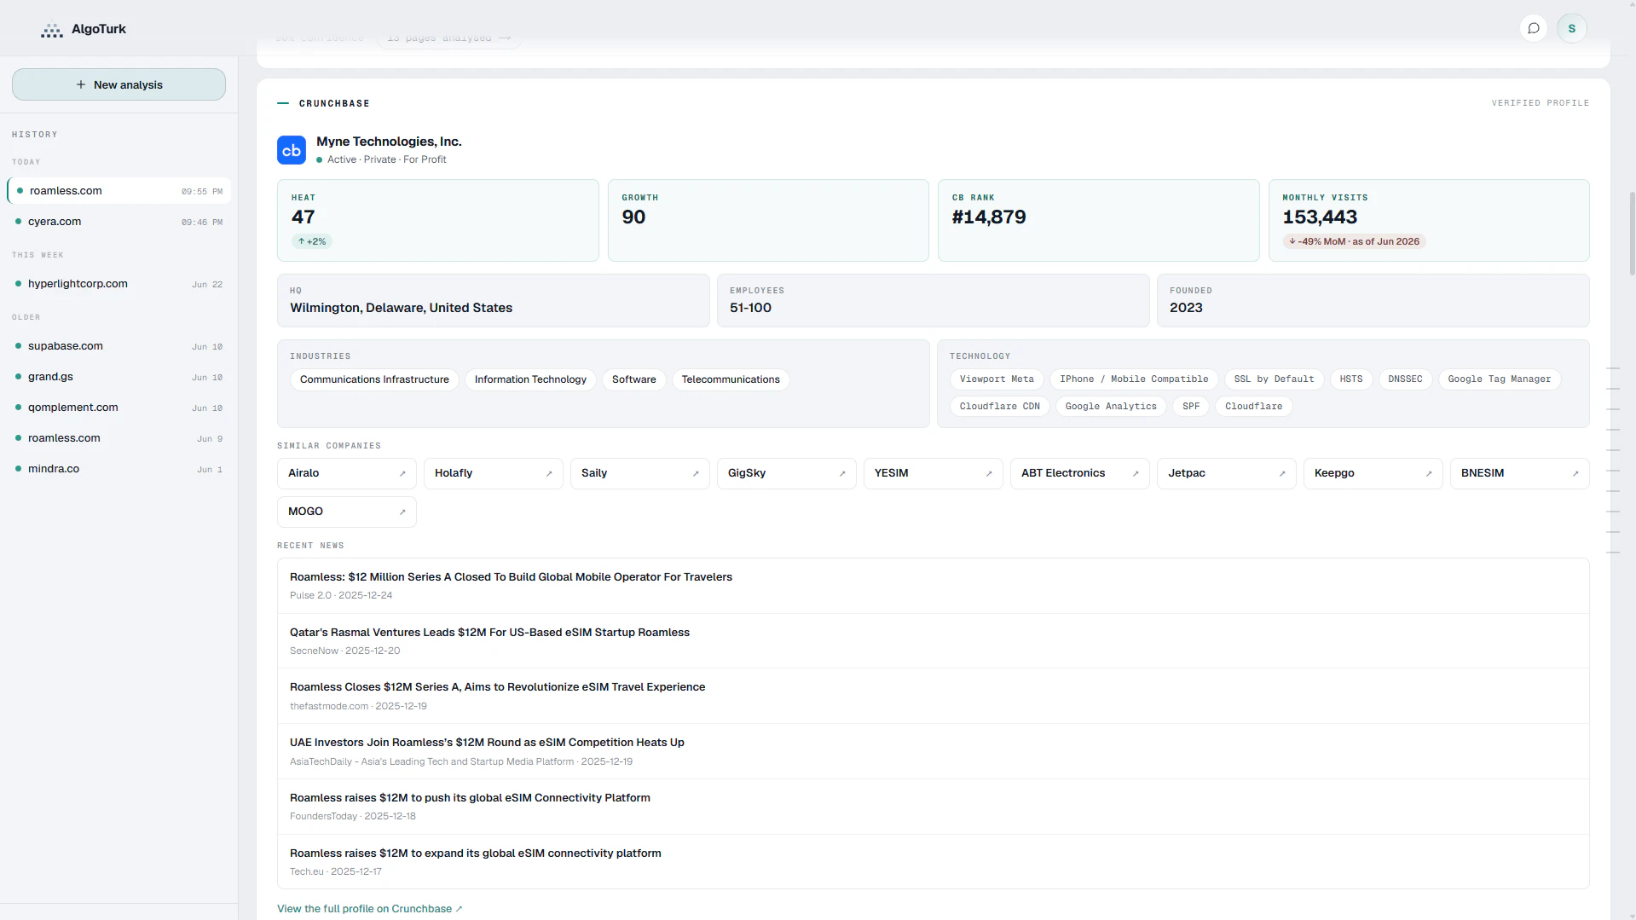Viewport: 1636px width, 920px height.
Task: Open the Airalo similar company card
Action: [x=347, y=473]
